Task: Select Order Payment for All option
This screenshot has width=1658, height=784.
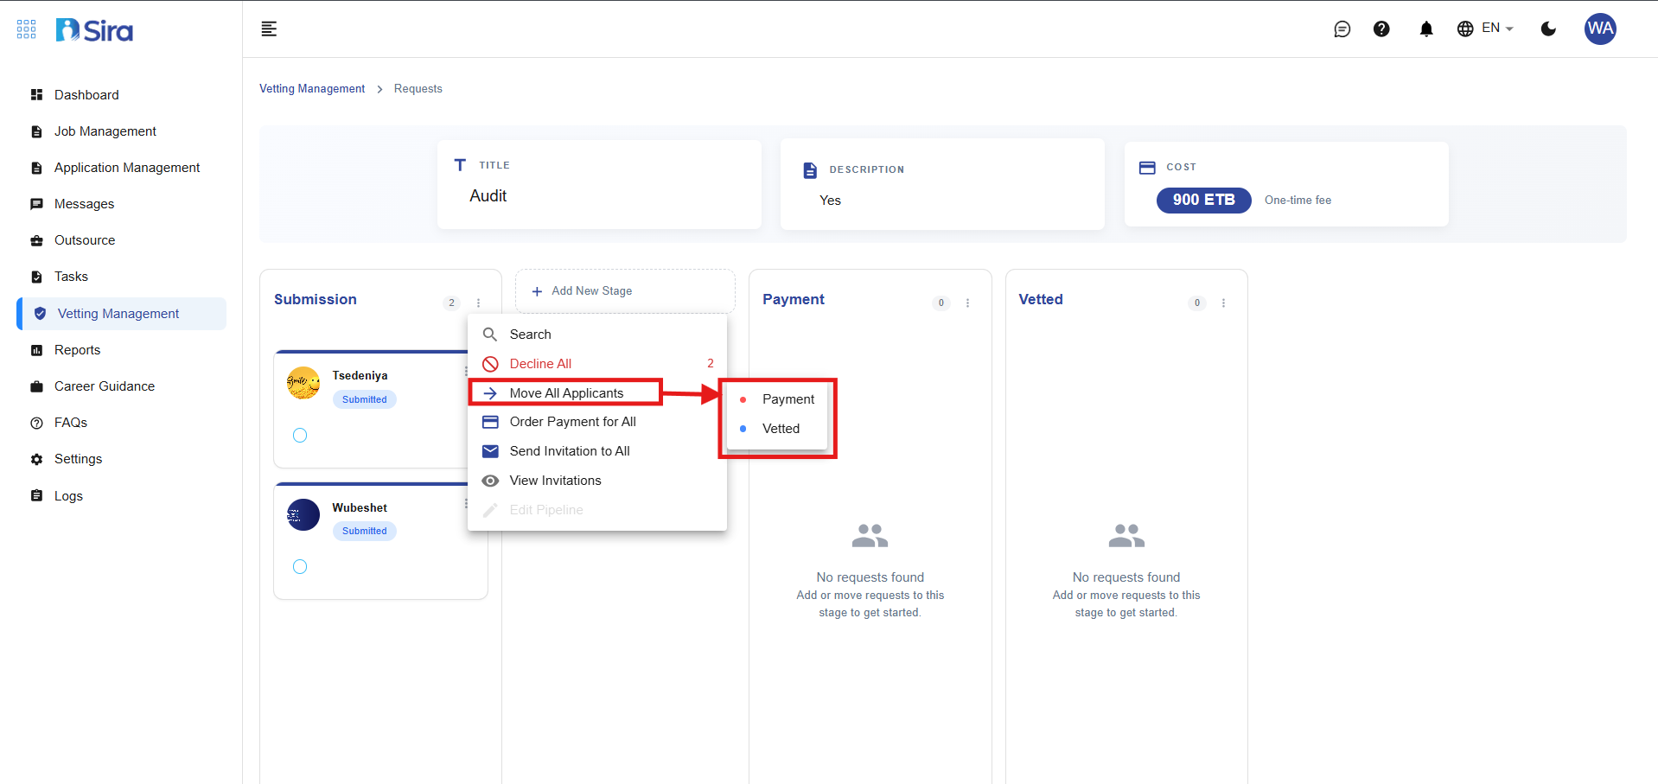Action: (572, 422)
